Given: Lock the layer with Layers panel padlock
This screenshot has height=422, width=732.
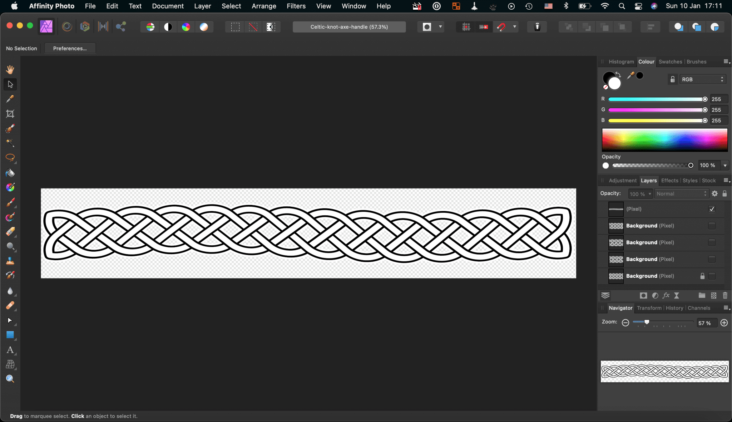Looking at the screenshot, I should [x=724, y=194].
